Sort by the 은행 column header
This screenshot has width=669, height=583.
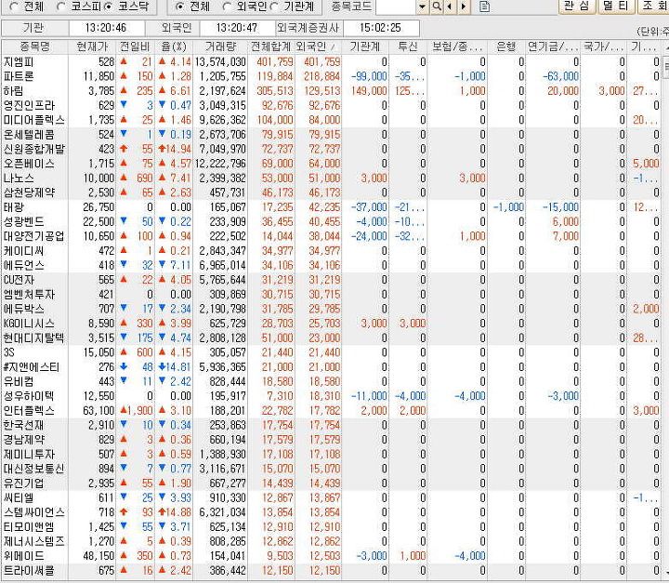pyautogui.click(x=507, y=46)
